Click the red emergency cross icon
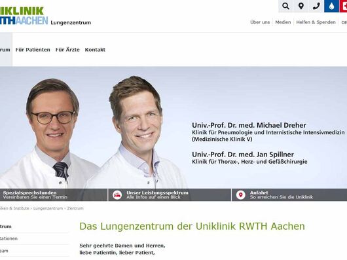347x260 pixels. point(344,6)
